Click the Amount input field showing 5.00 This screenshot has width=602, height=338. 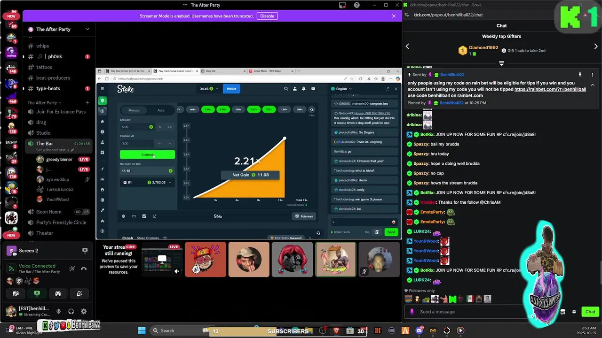[137, 127]
